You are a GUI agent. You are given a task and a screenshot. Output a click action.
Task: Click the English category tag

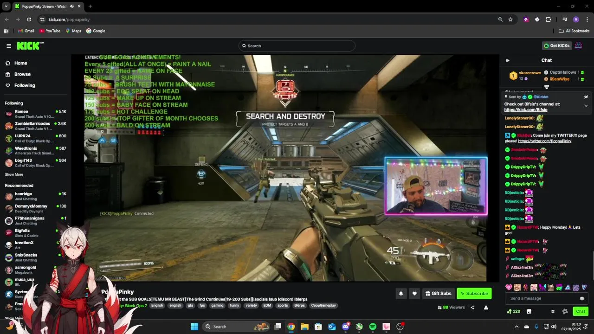[157, 306]
